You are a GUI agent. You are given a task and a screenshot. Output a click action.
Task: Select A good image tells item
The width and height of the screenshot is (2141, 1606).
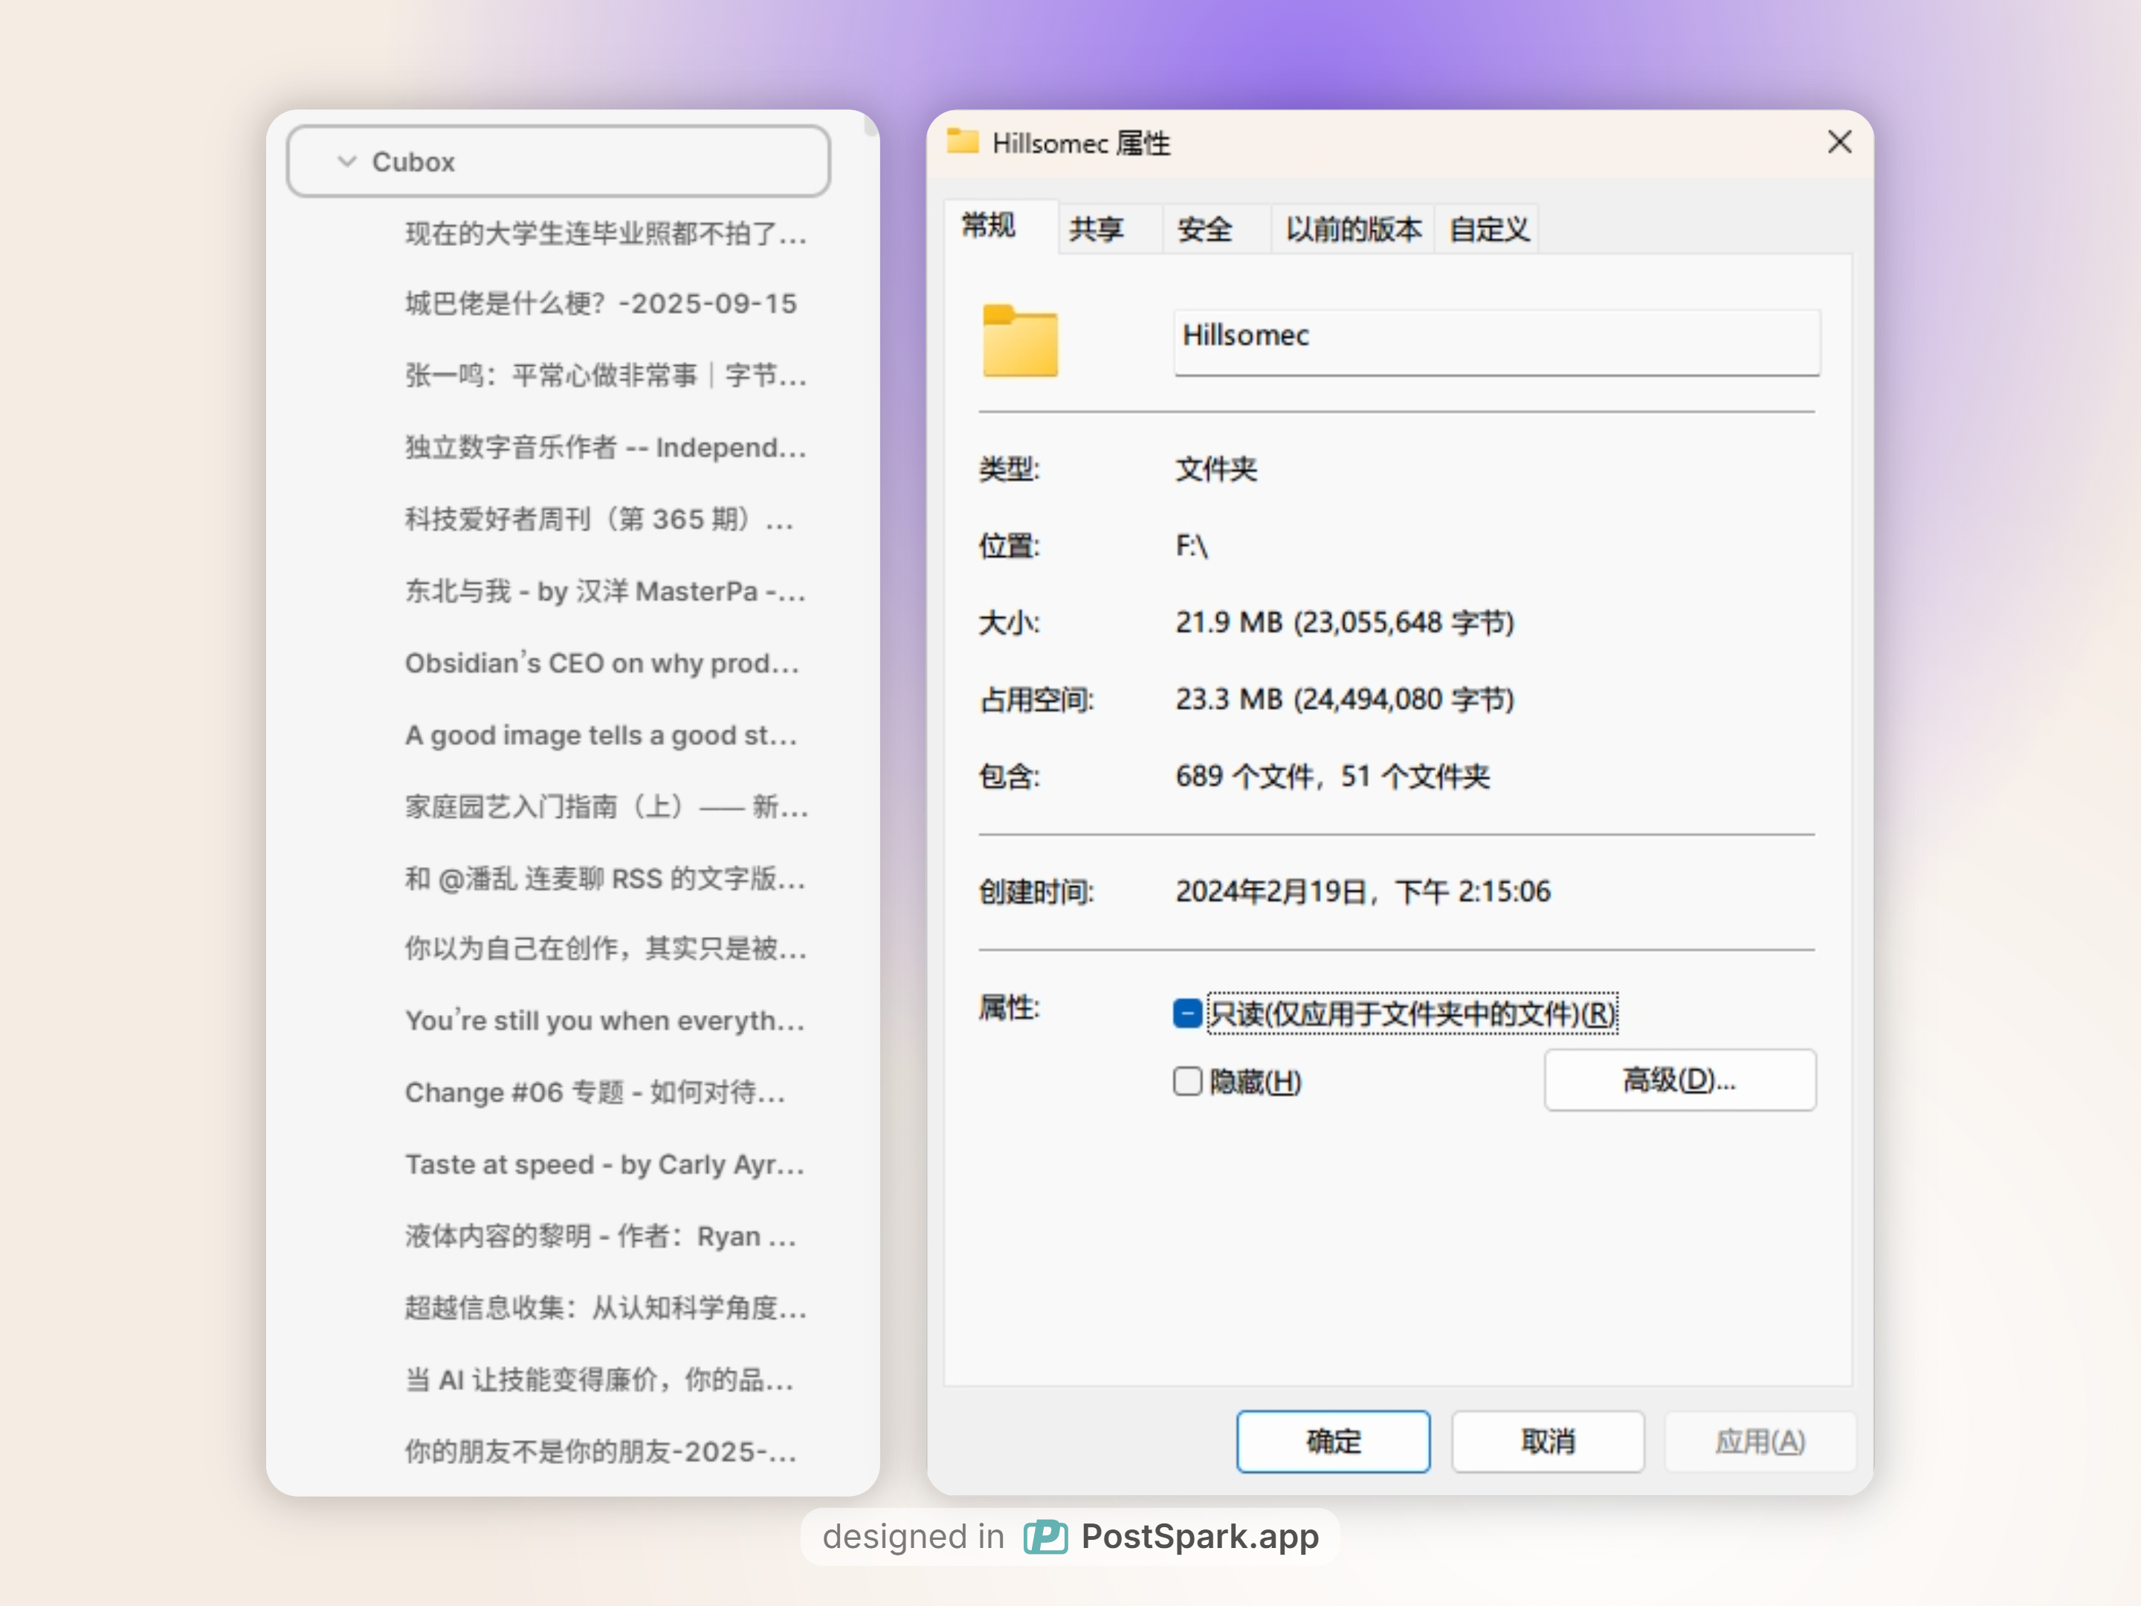tap(601, 736)
